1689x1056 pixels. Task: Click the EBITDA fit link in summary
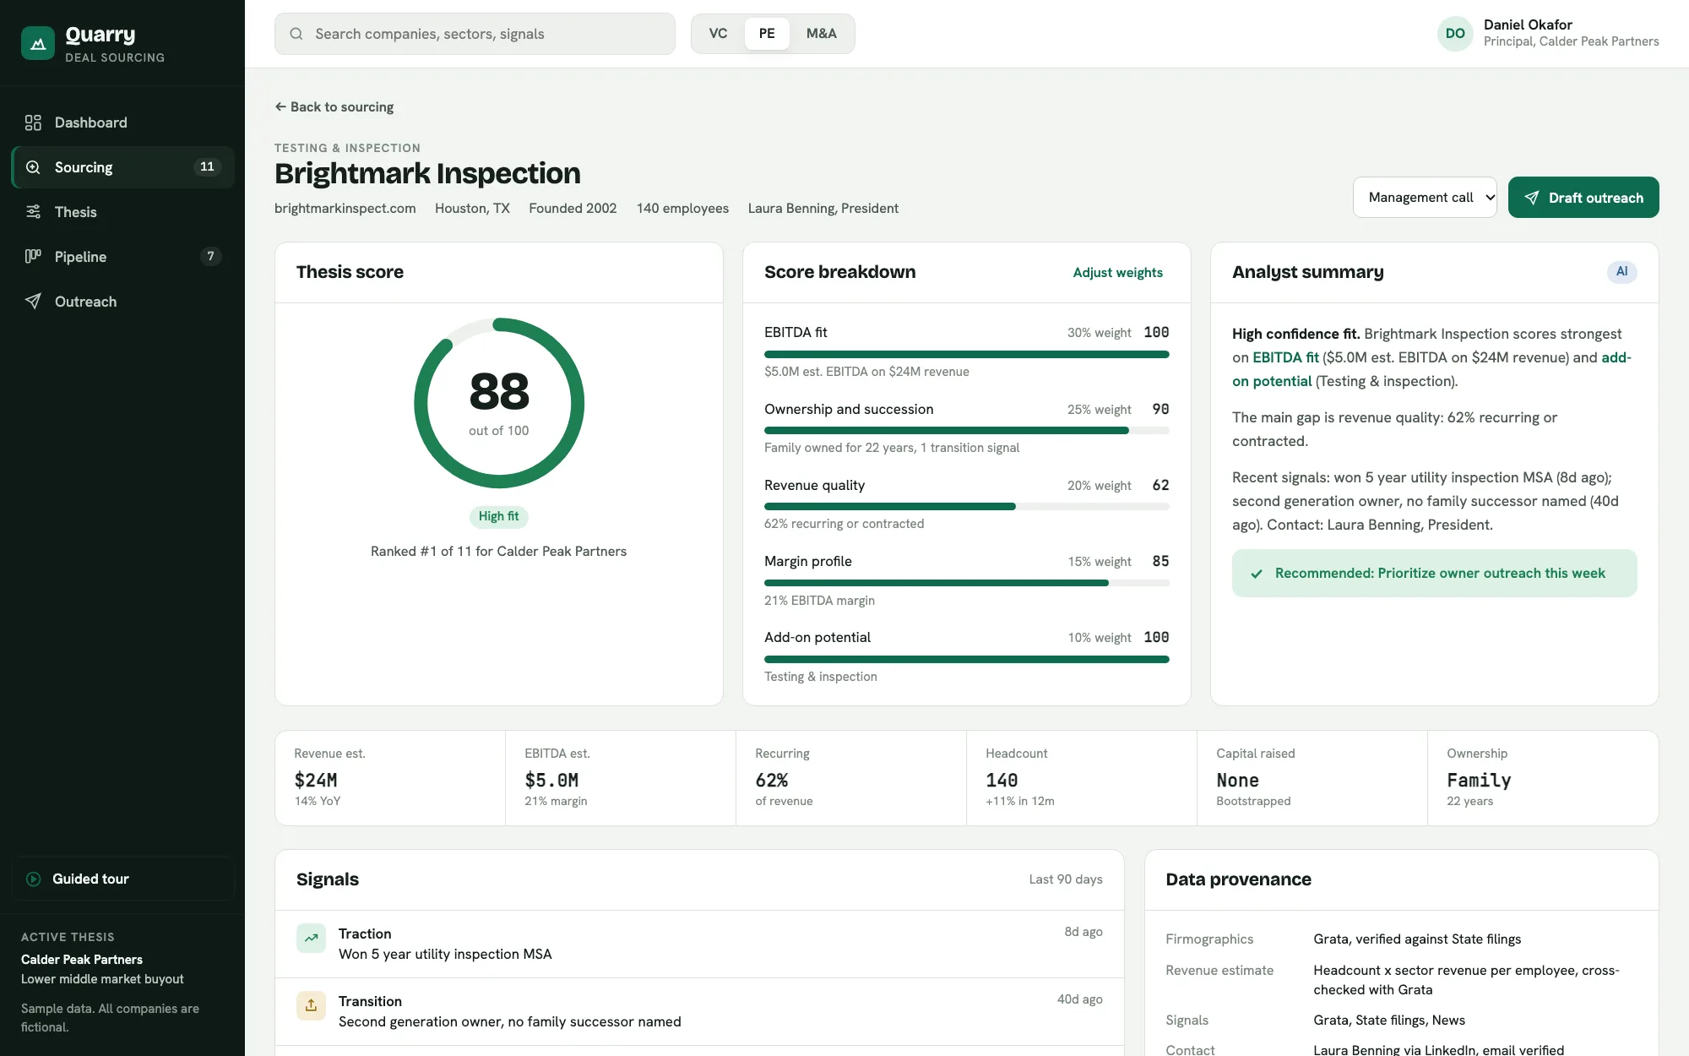click(1285, 357)
